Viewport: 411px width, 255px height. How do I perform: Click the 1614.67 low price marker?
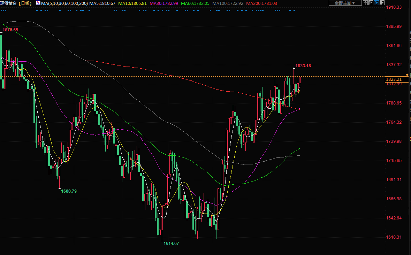(171, 243)
